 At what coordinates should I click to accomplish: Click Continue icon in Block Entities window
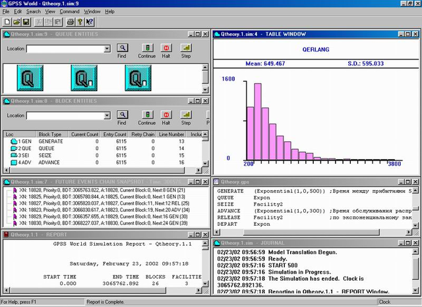click(148, 115)
